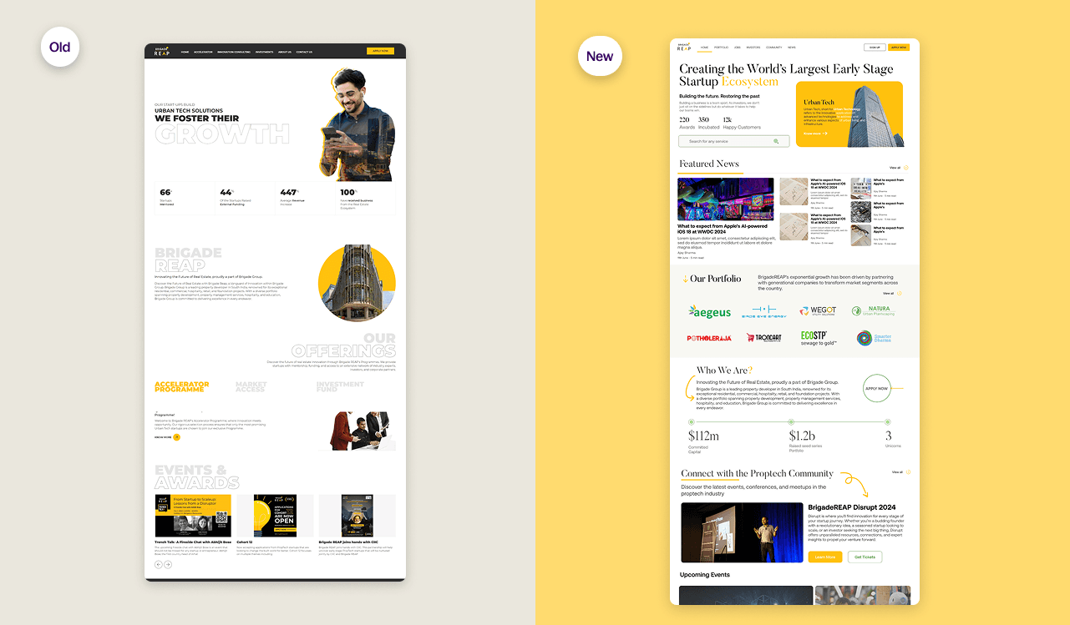Click the Get Tickets button
1070x625 pixels.
click(x=865, y=557)
